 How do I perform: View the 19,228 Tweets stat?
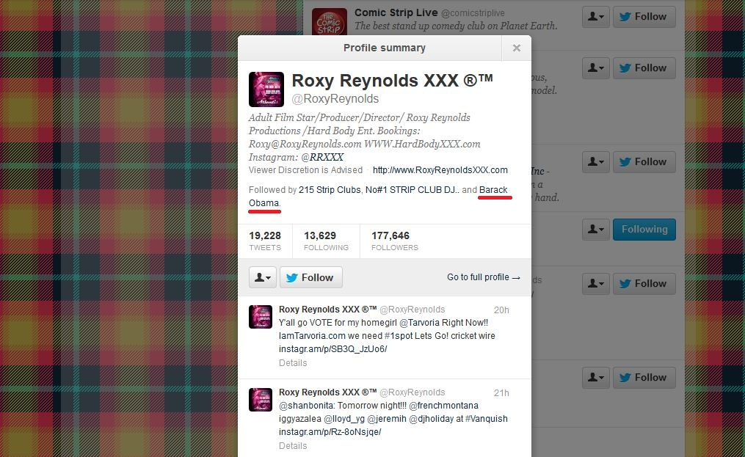coord(265,241)
